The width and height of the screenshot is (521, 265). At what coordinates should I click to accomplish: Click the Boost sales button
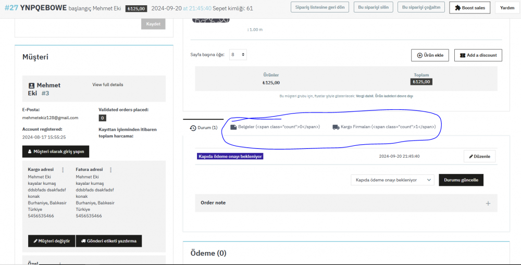point(469,8)
